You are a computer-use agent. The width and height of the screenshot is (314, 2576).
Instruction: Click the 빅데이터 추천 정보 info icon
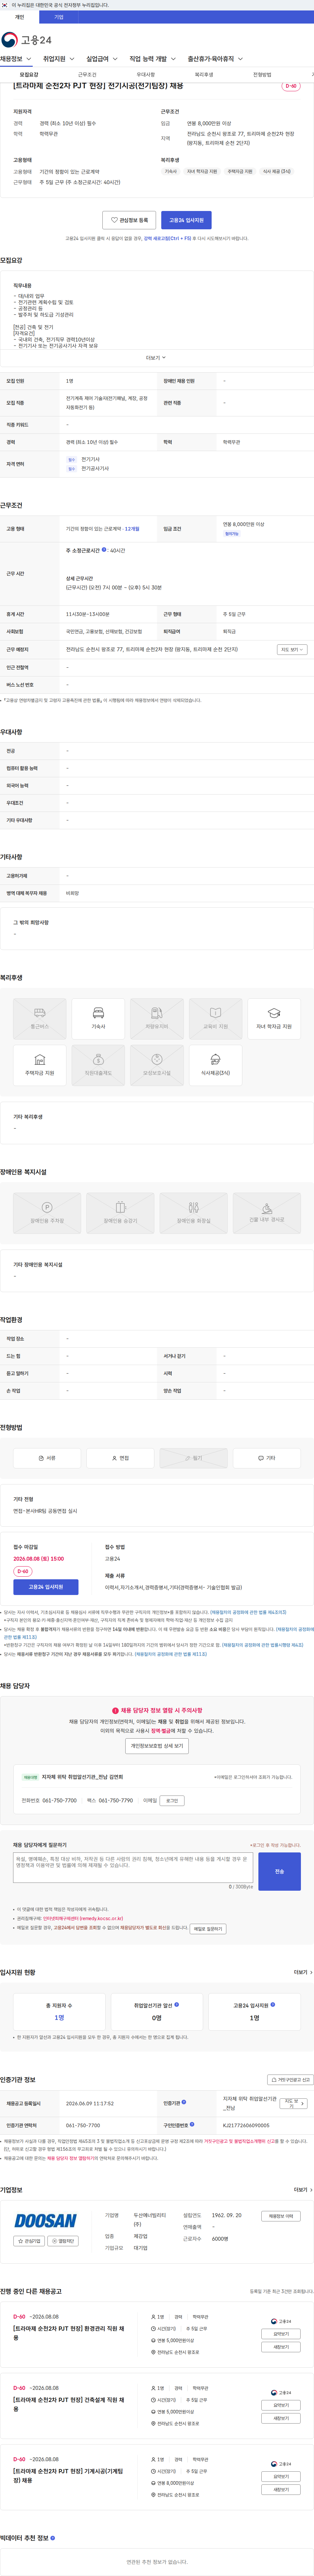tap(53, 2538)
